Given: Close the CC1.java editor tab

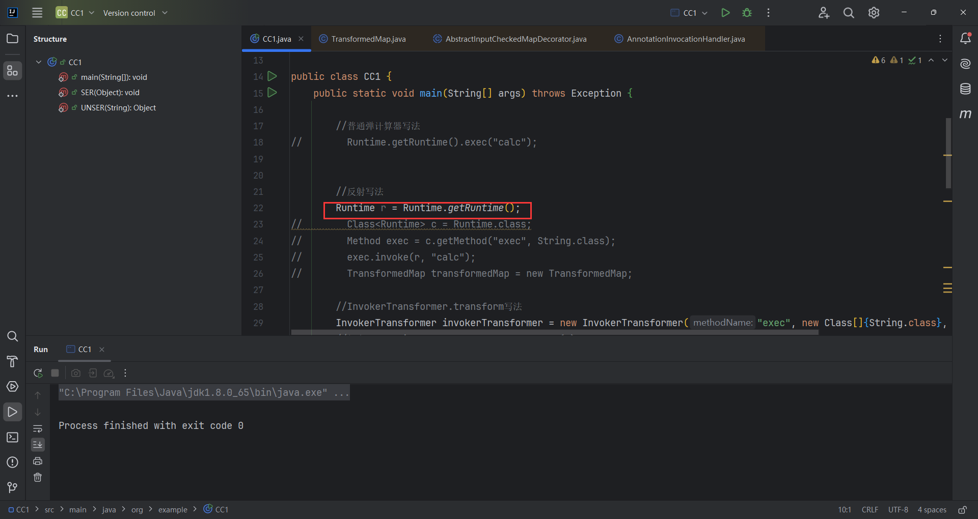Looking at the screenshot, I should (301, 39).
